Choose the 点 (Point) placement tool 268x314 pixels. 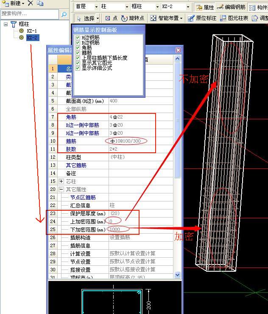click(112, 18)
